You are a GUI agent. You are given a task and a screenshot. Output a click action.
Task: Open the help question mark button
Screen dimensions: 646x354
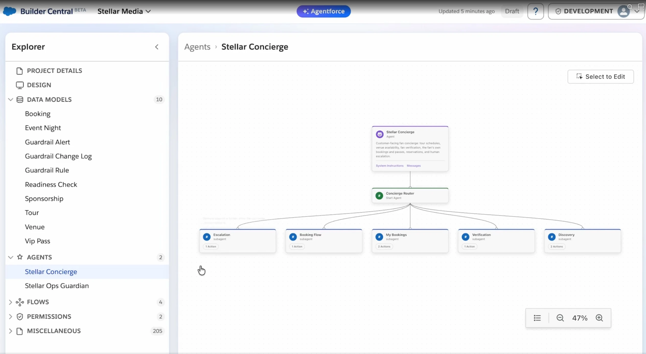pos(535,11)
